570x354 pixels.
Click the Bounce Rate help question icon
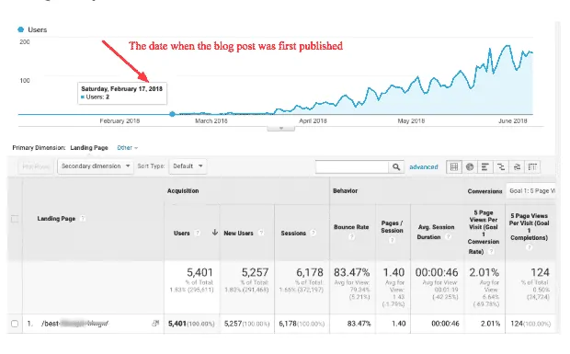[351, 236]
